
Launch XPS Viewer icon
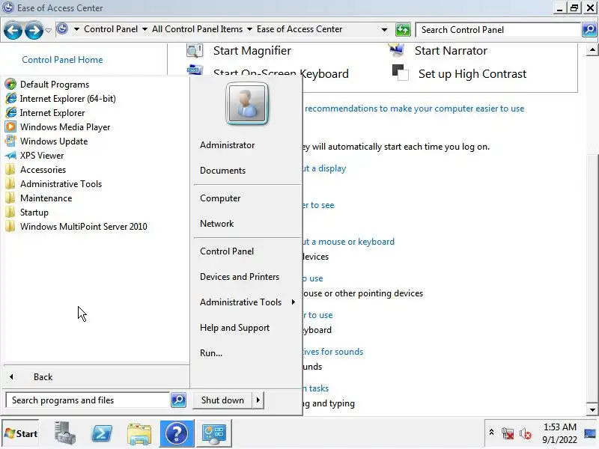(x=10, y=156)
